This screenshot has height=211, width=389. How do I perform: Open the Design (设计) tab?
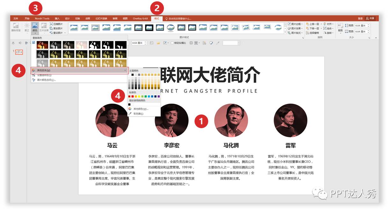coord(67,18)
